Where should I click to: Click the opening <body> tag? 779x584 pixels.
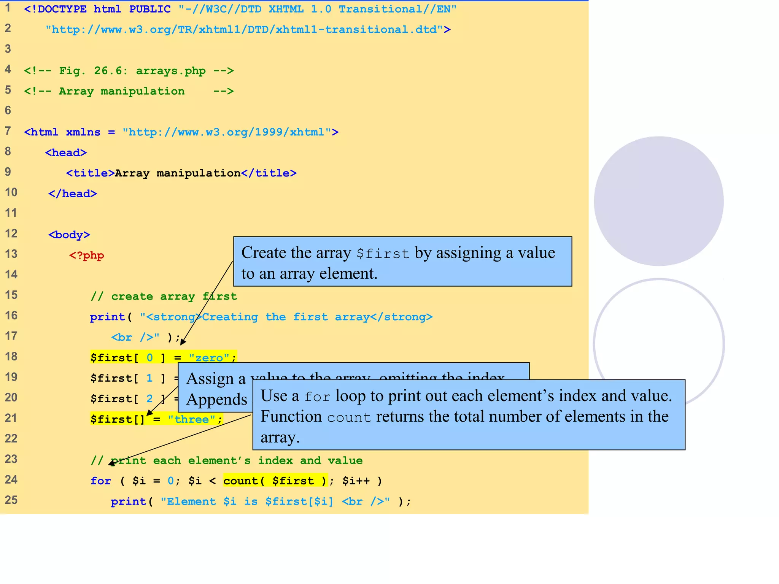69,235
